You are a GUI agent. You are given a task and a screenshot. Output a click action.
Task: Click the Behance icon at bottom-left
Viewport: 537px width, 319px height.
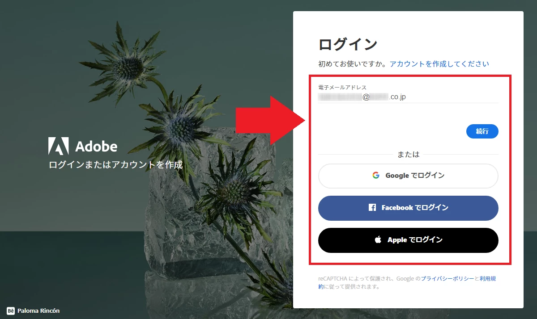tap(11, 311)
